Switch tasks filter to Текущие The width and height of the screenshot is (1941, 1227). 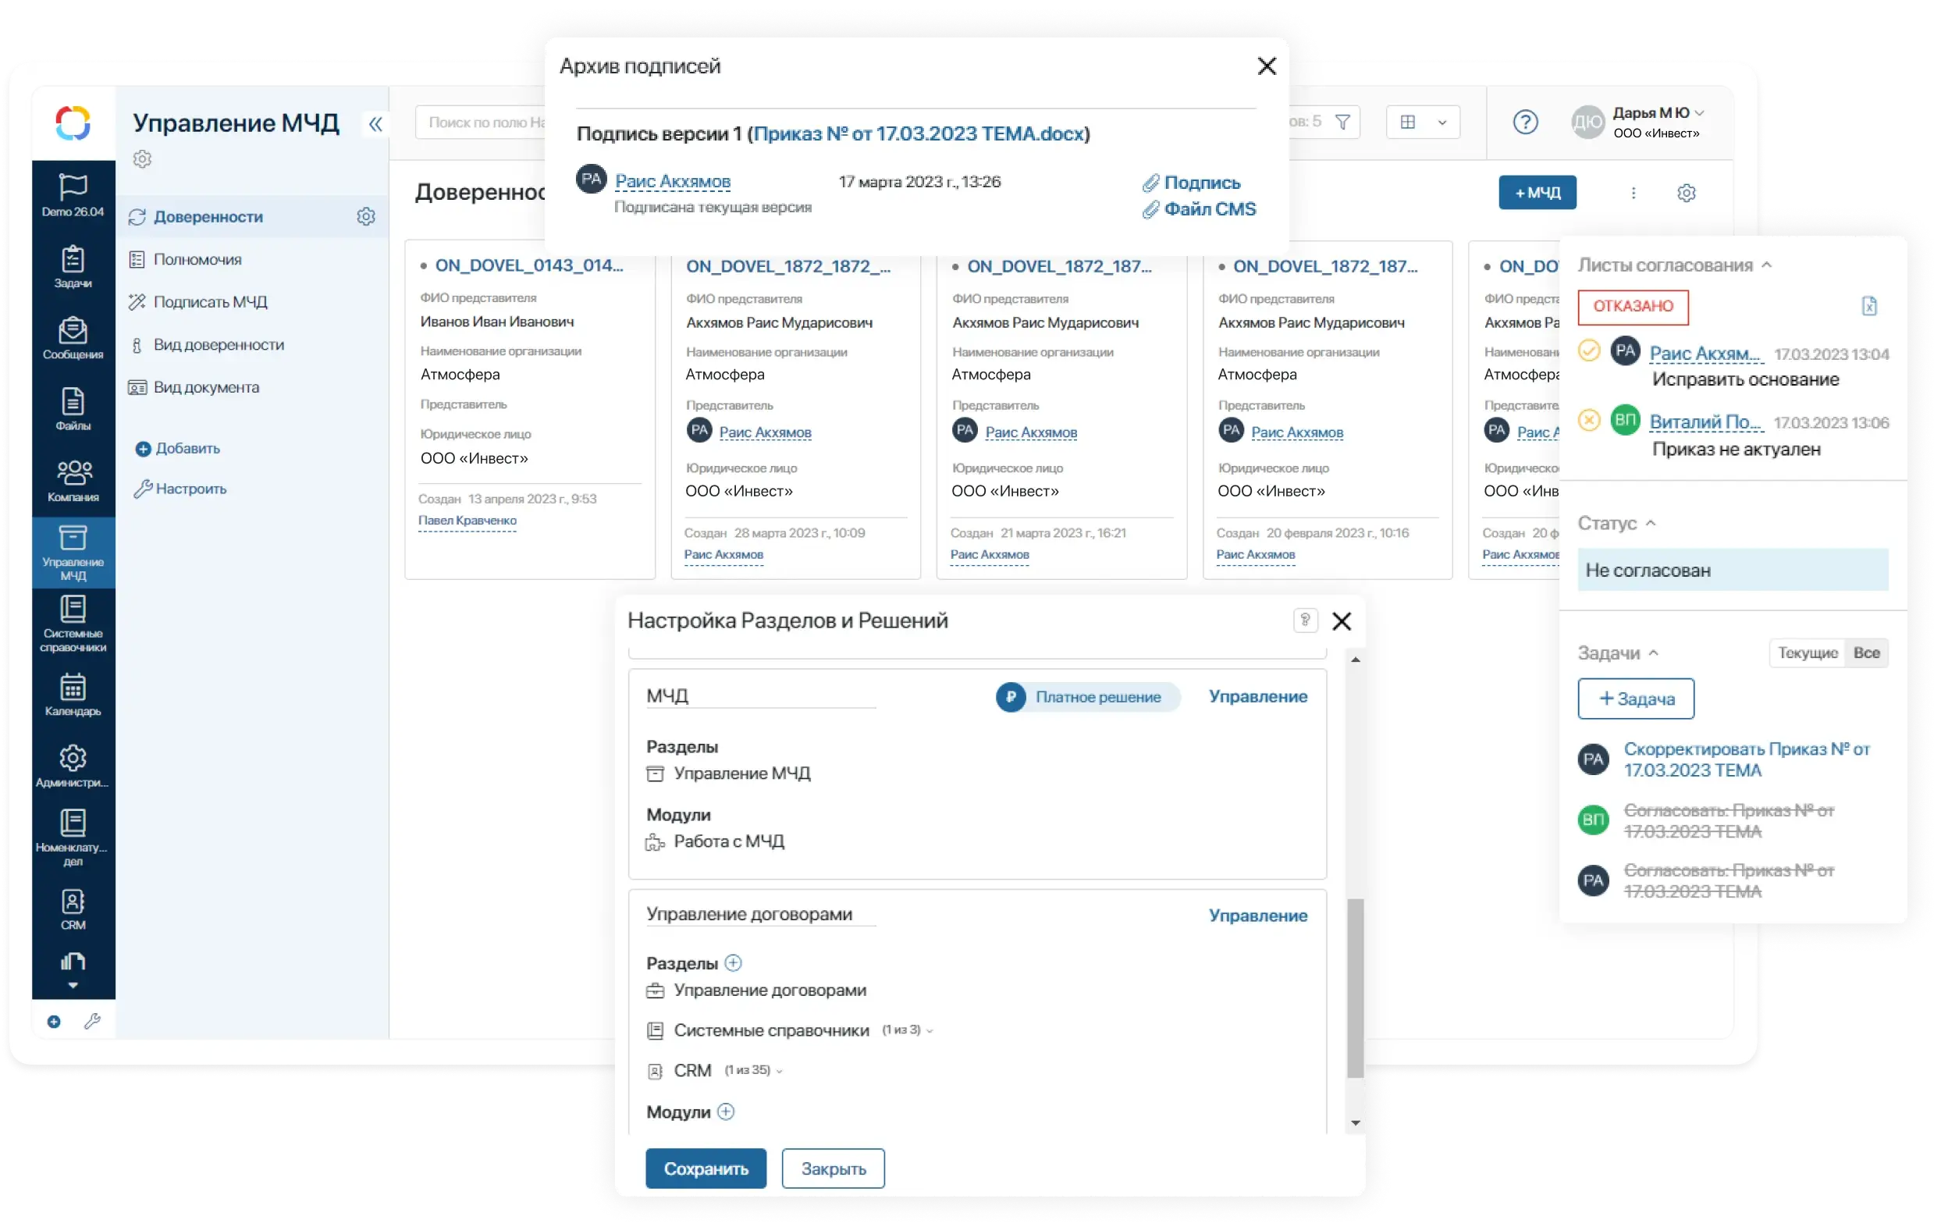(x=1808, y=653)
